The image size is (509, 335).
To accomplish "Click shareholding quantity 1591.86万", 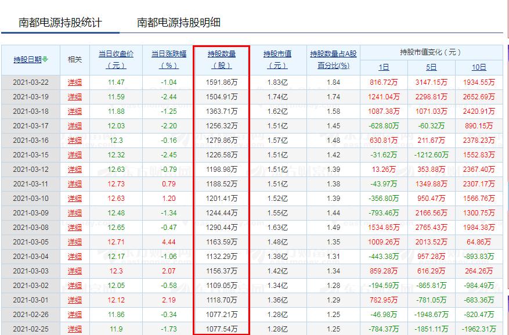I will point(222,82).
